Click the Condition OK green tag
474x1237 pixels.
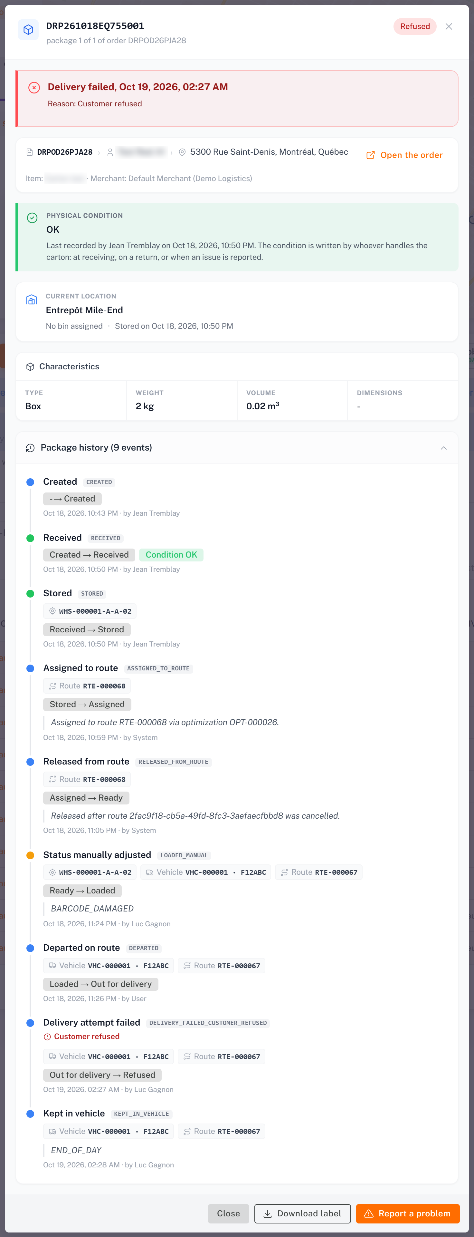pyautogui.click(x=171, y=555)
